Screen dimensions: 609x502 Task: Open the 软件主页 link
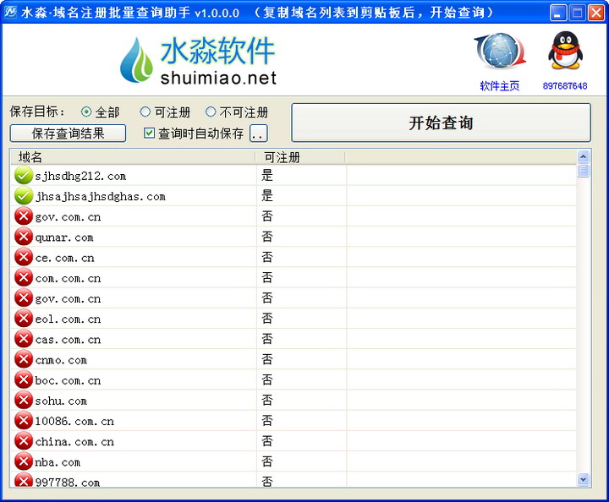(x=500, y=85)
